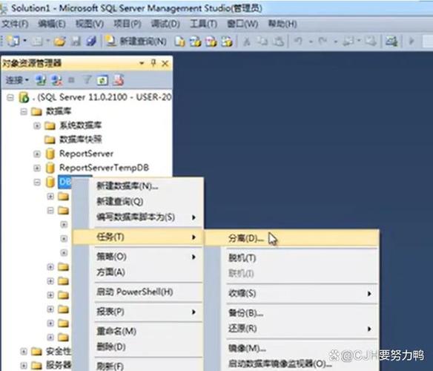The image size is (433, 371).
Task: Toggle the auto-hide pin on 对象资源管理器
Action: [153, 63]
